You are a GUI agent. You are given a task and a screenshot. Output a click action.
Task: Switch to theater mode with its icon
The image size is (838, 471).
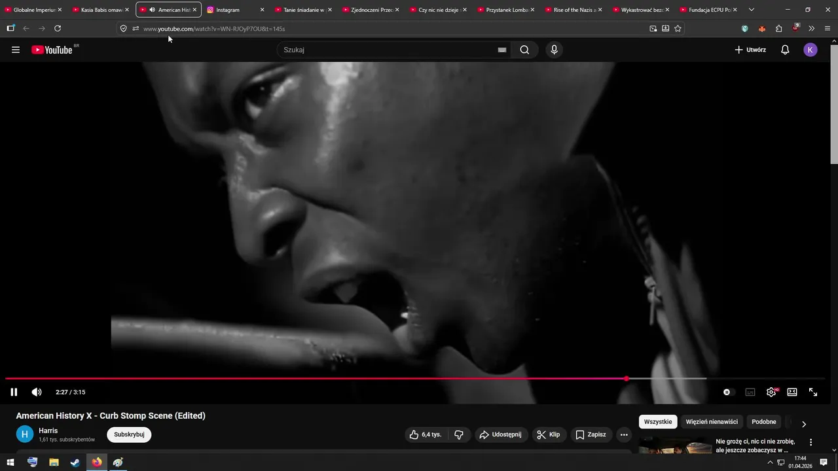click(x=792, y=392)
